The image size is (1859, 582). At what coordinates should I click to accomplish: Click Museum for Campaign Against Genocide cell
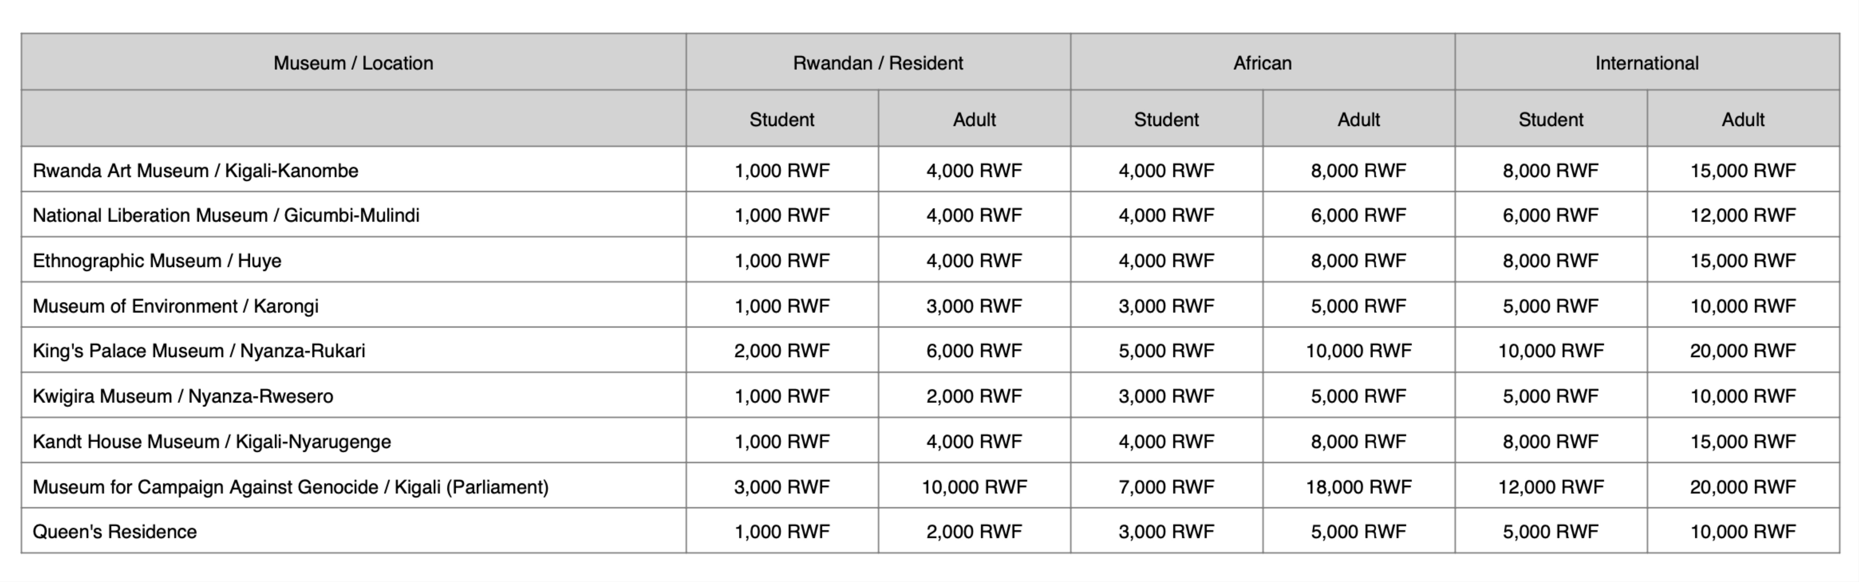354,487
